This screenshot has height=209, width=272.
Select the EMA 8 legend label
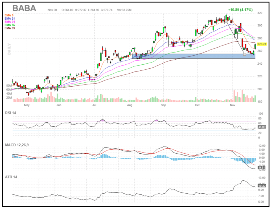[x=9, y=15]
